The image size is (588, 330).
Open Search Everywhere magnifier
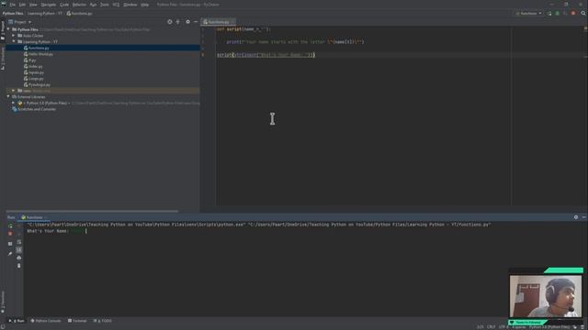point(583,14)
